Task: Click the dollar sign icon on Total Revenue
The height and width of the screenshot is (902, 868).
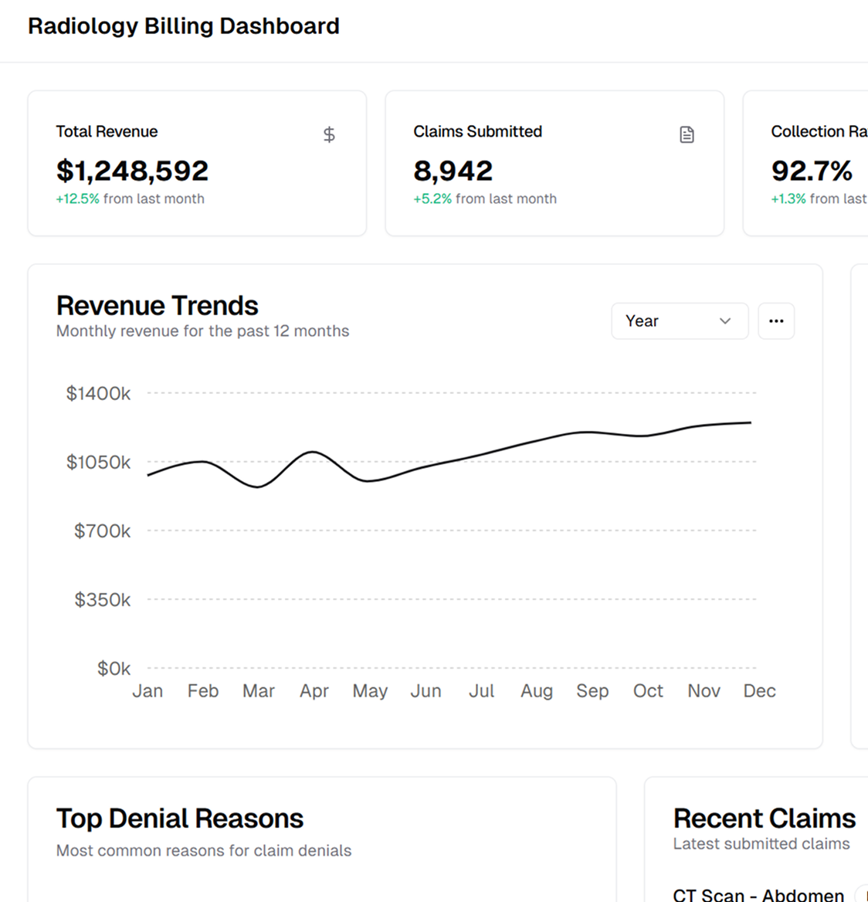Action: 329,135
